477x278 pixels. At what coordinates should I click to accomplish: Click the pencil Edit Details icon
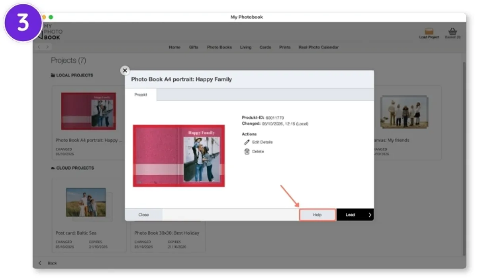tap(247, 142)
